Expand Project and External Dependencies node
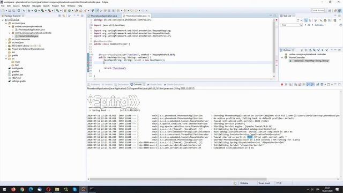Screen dimensions: 343x193 pos(6,49)
